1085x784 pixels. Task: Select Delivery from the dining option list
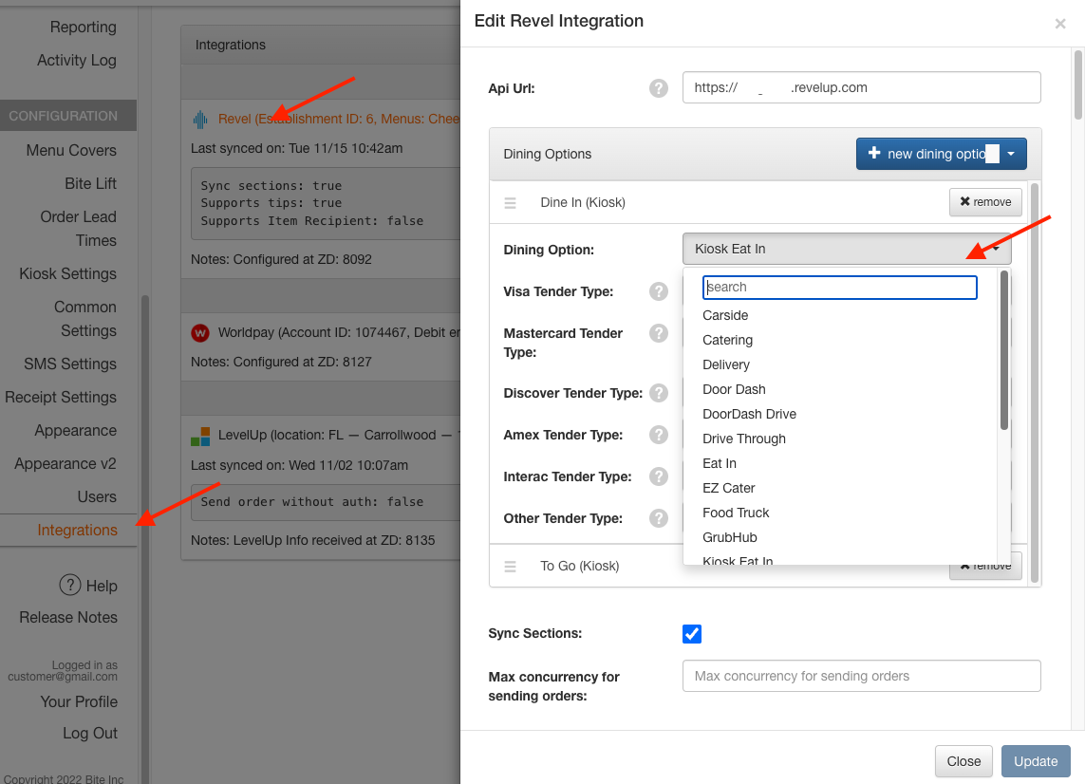(726, 364)
